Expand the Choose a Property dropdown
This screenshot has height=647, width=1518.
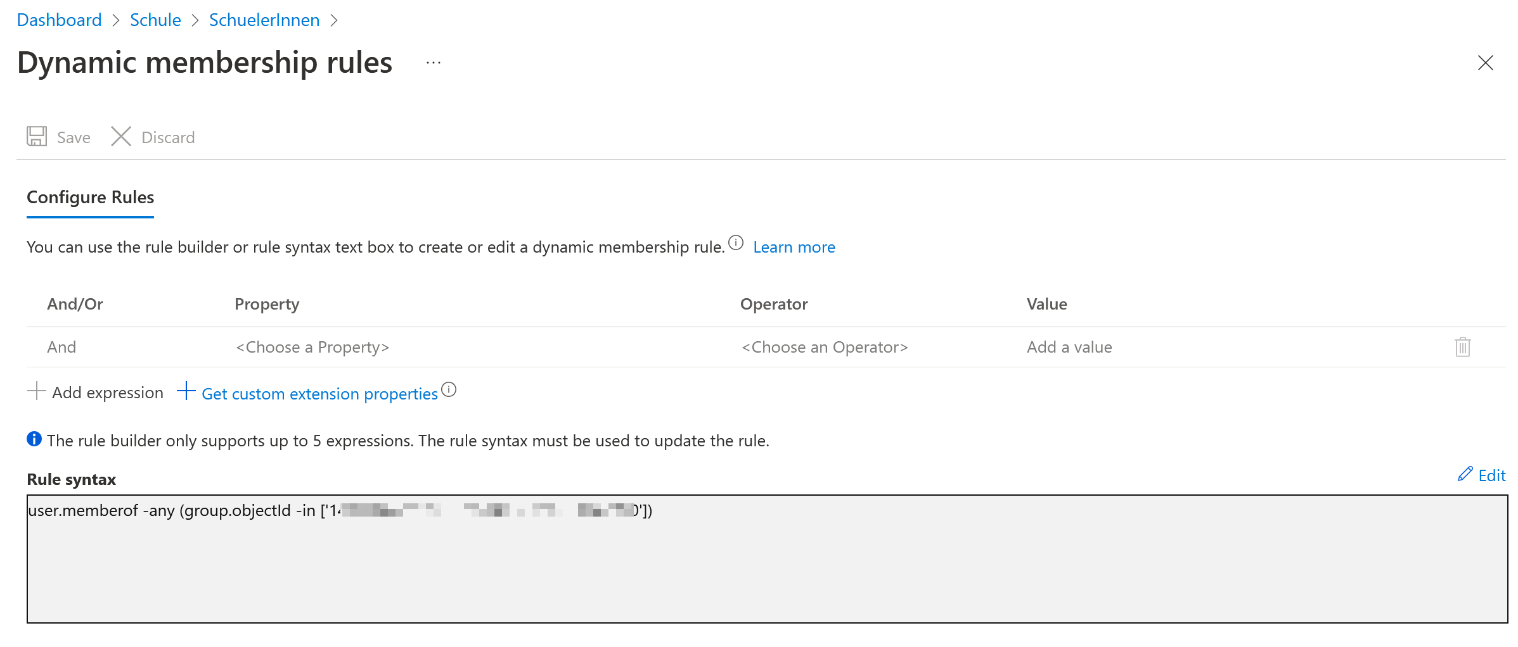(x=312, y=347)
